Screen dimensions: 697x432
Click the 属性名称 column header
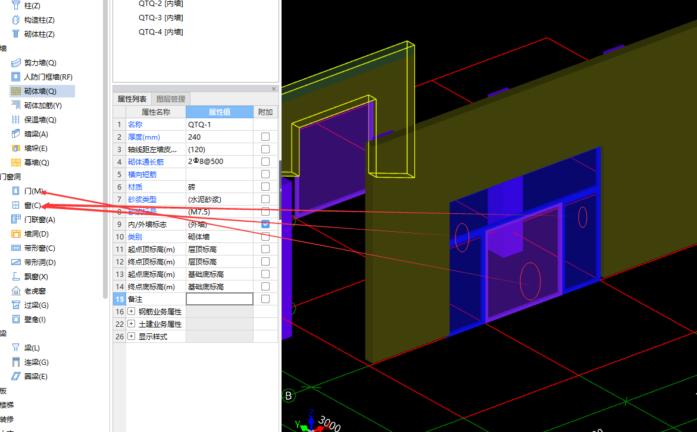coord(155,112)
